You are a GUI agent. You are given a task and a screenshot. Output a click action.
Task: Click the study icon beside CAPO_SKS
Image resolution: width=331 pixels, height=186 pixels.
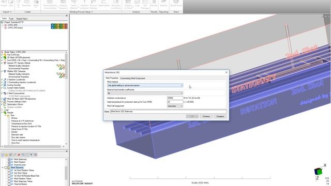pos(5,25)
